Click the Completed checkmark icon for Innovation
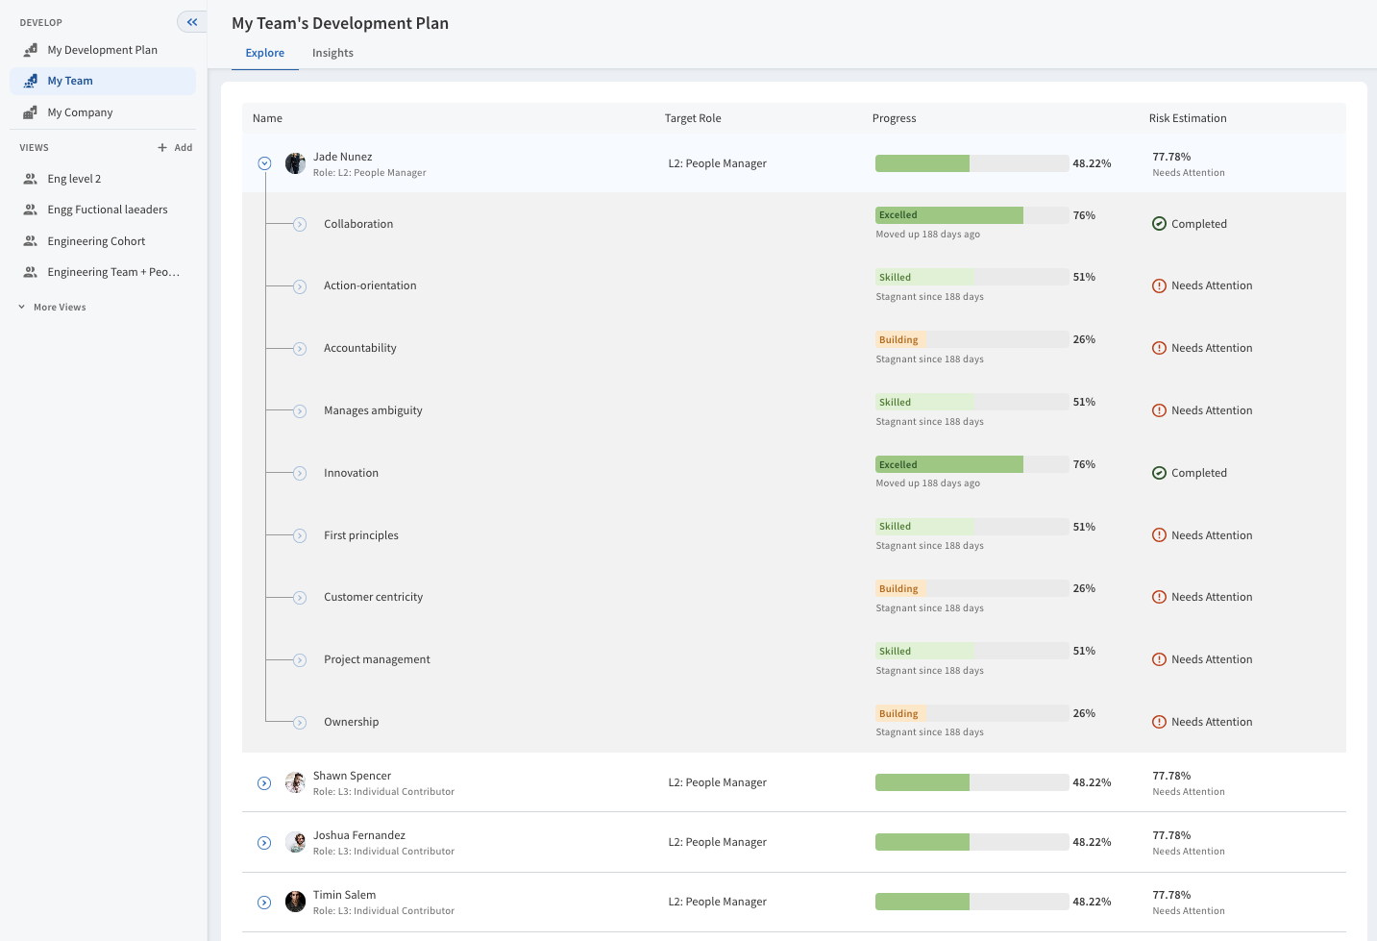 [1159, 473]
